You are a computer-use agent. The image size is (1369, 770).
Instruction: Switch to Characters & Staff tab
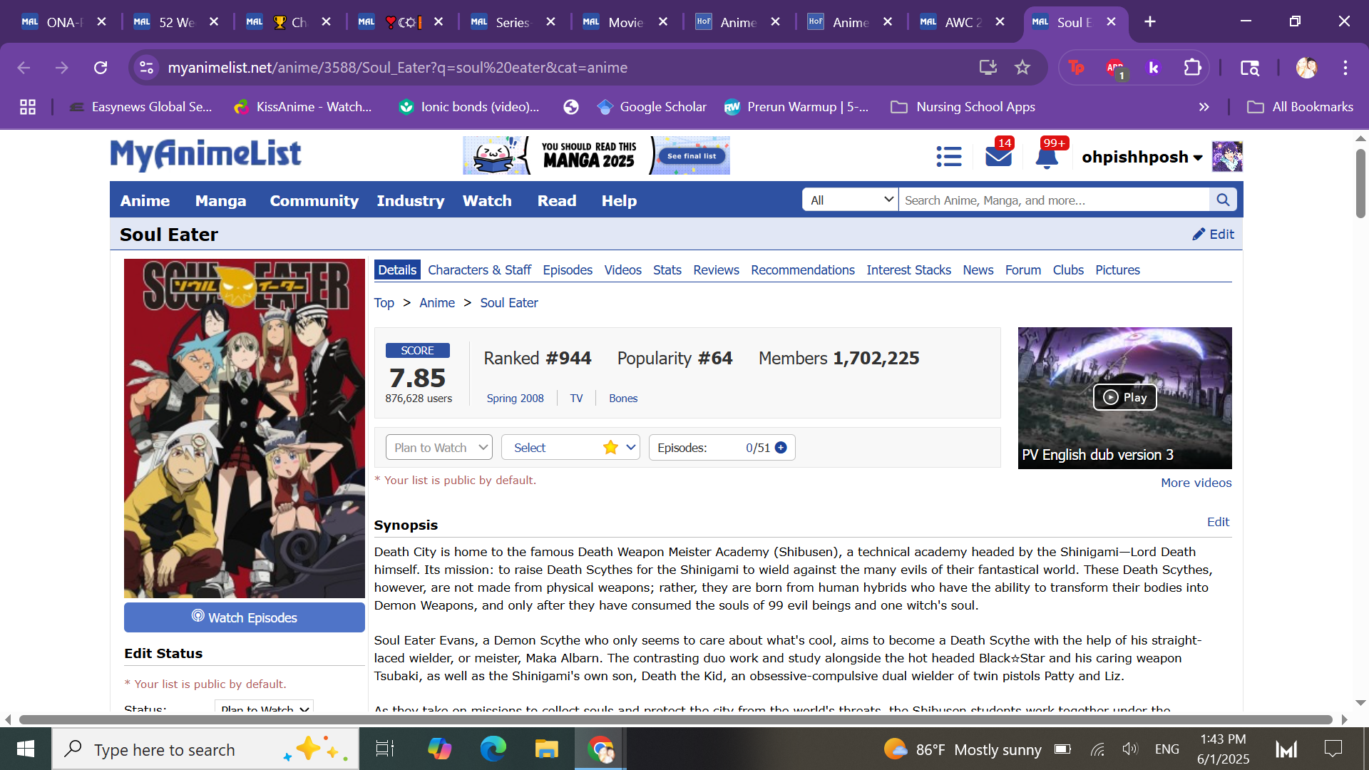pyautogui.click(x=479, y=270)
